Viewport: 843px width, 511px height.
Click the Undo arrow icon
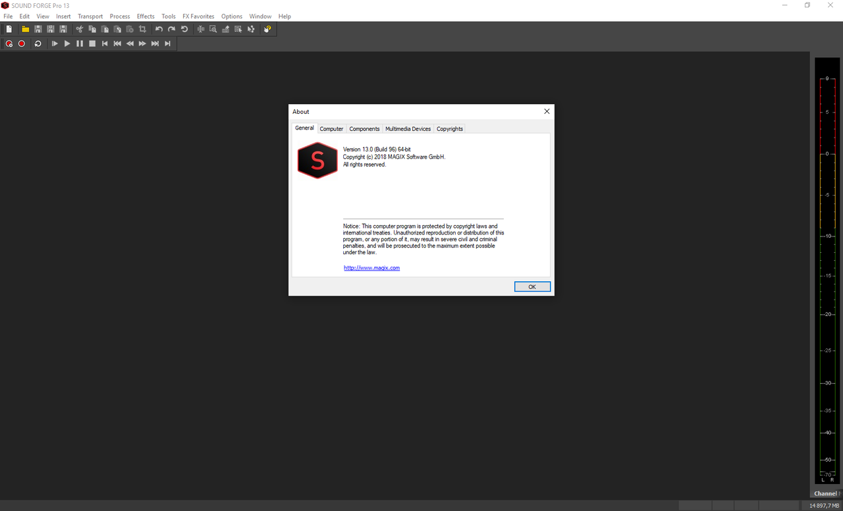pyautogui.click(x=159, y=29)
